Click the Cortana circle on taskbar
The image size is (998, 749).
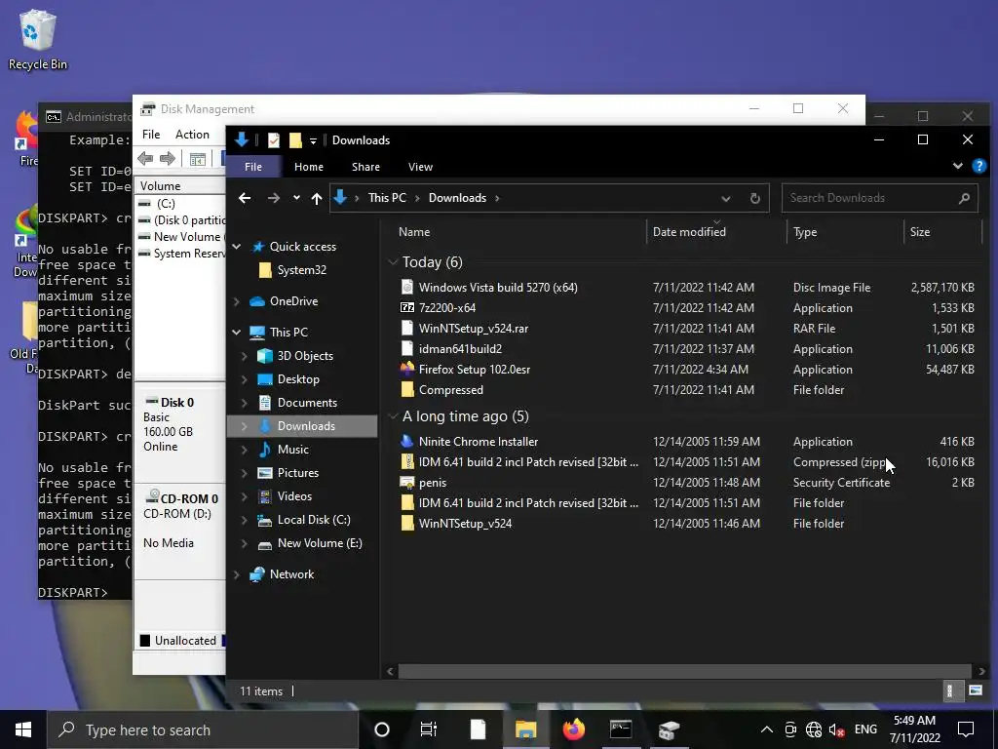tap(382, 729)
